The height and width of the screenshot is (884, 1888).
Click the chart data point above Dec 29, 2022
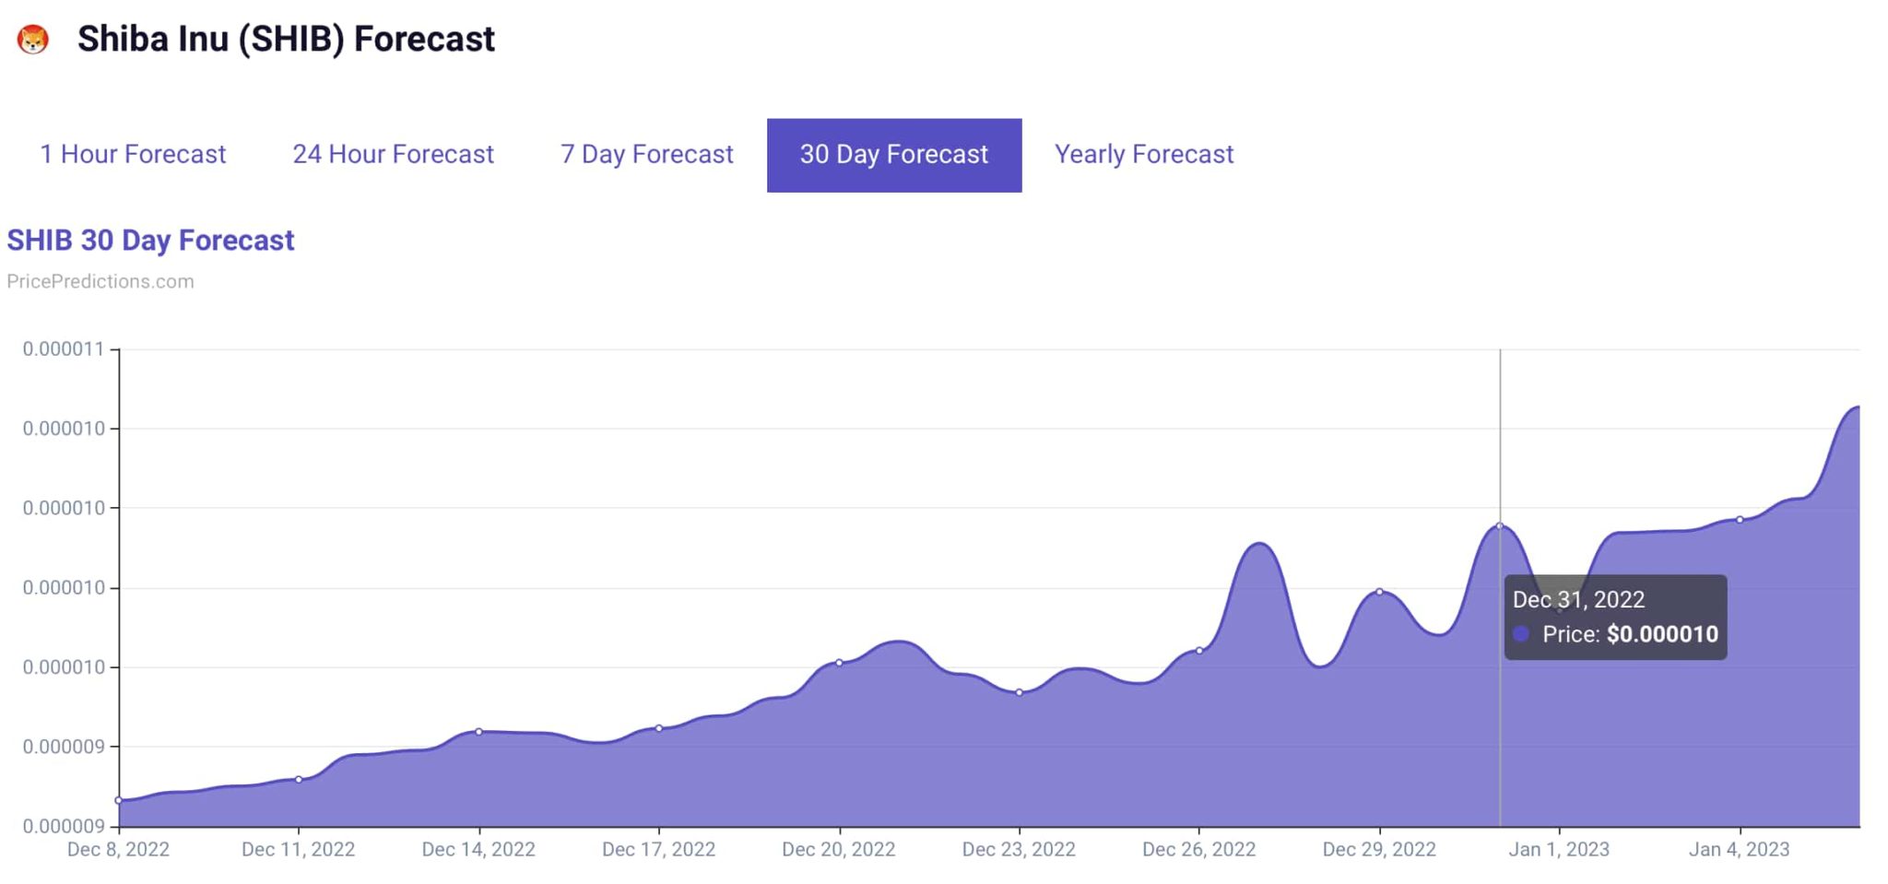(1379, 592)
